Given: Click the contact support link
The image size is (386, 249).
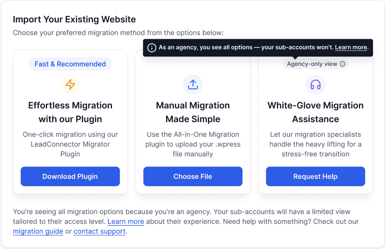Looking at the screenshot, I should point(99,231).
